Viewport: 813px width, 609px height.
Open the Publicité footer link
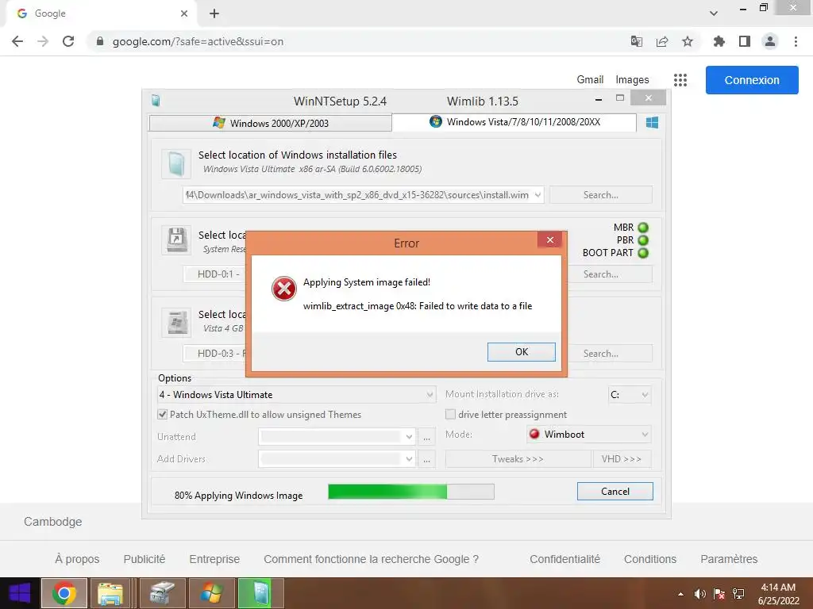[144, 559]
